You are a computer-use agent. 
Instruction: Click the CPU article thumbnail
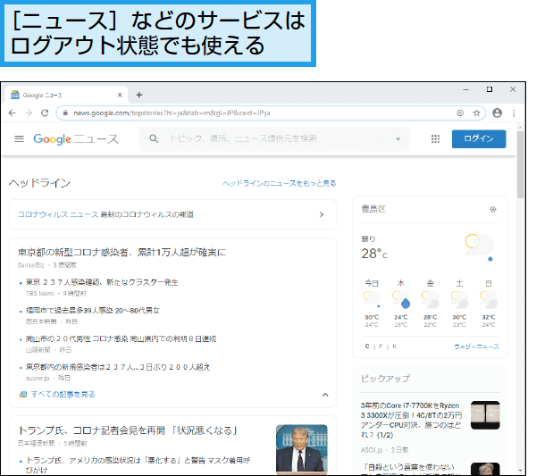(x=485, y=415)
